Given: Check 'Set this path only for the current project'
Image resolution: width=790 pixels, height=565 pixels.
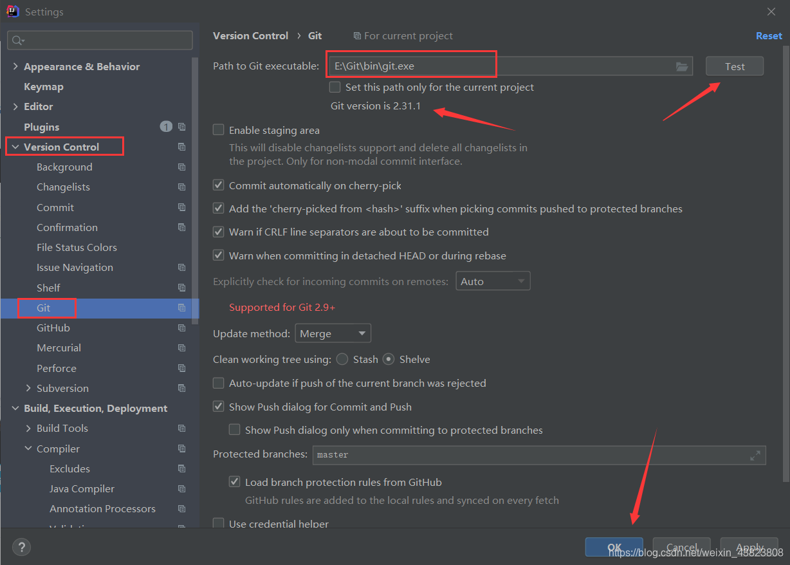Looking at the screenshot, I should [x=335, y=87].
